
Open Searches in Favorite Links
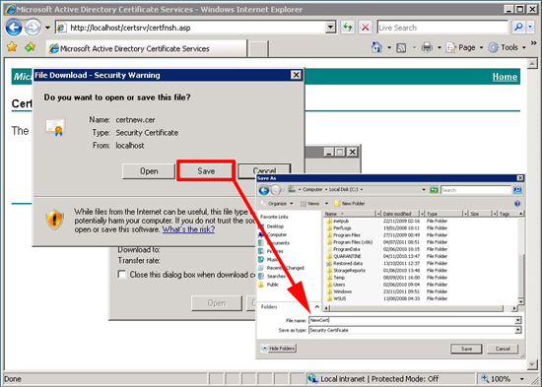click(272, 276)
